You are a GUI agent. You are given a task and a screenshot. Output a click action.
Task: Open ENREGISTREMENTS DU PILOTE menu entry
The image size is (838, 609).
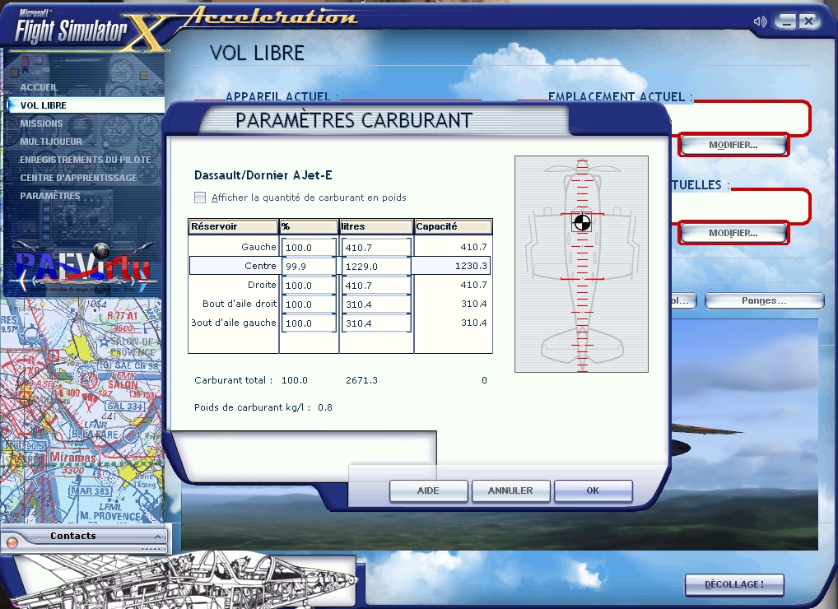(x=86, y=160)
